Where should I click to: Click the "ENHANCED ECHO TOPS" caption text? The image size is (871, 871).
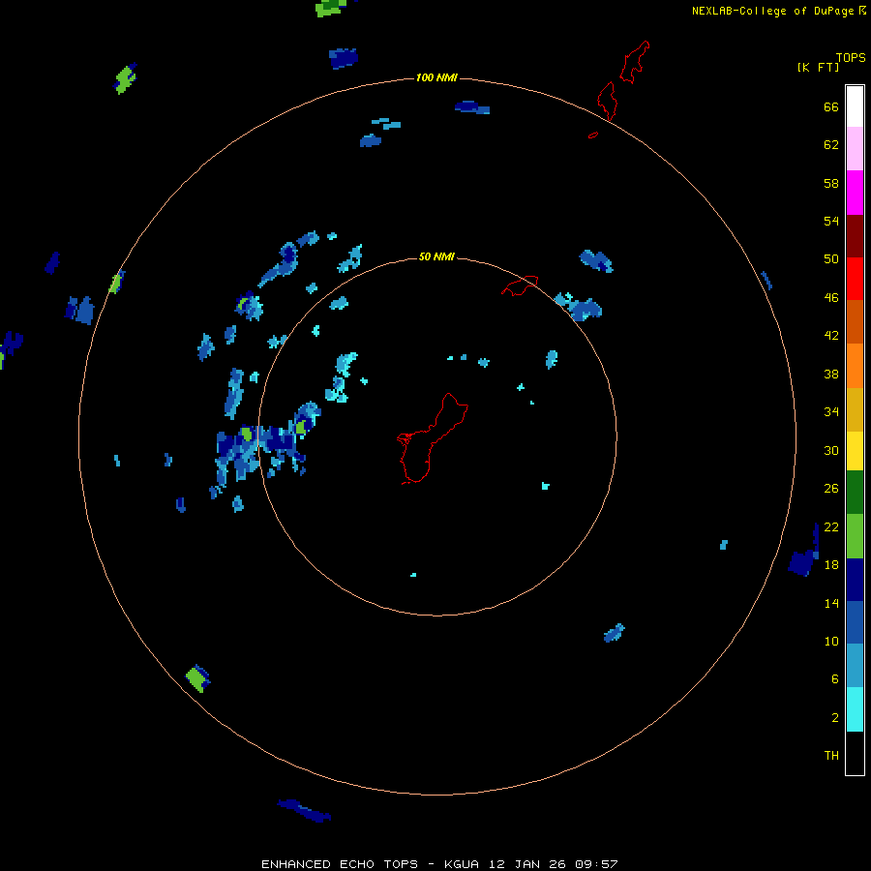click(340, 864)
